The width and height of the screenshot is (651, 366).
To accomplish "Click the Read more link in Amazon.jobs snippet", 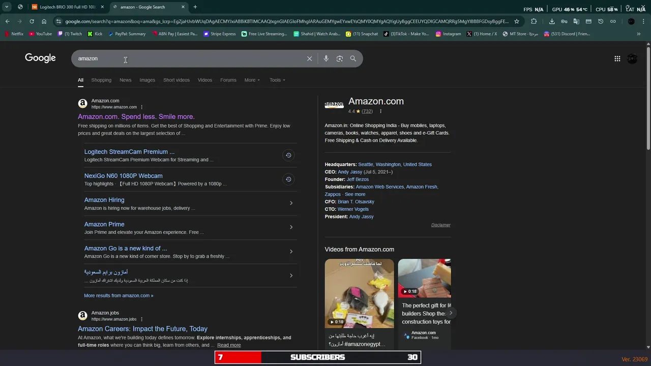I will pos(229,345).
